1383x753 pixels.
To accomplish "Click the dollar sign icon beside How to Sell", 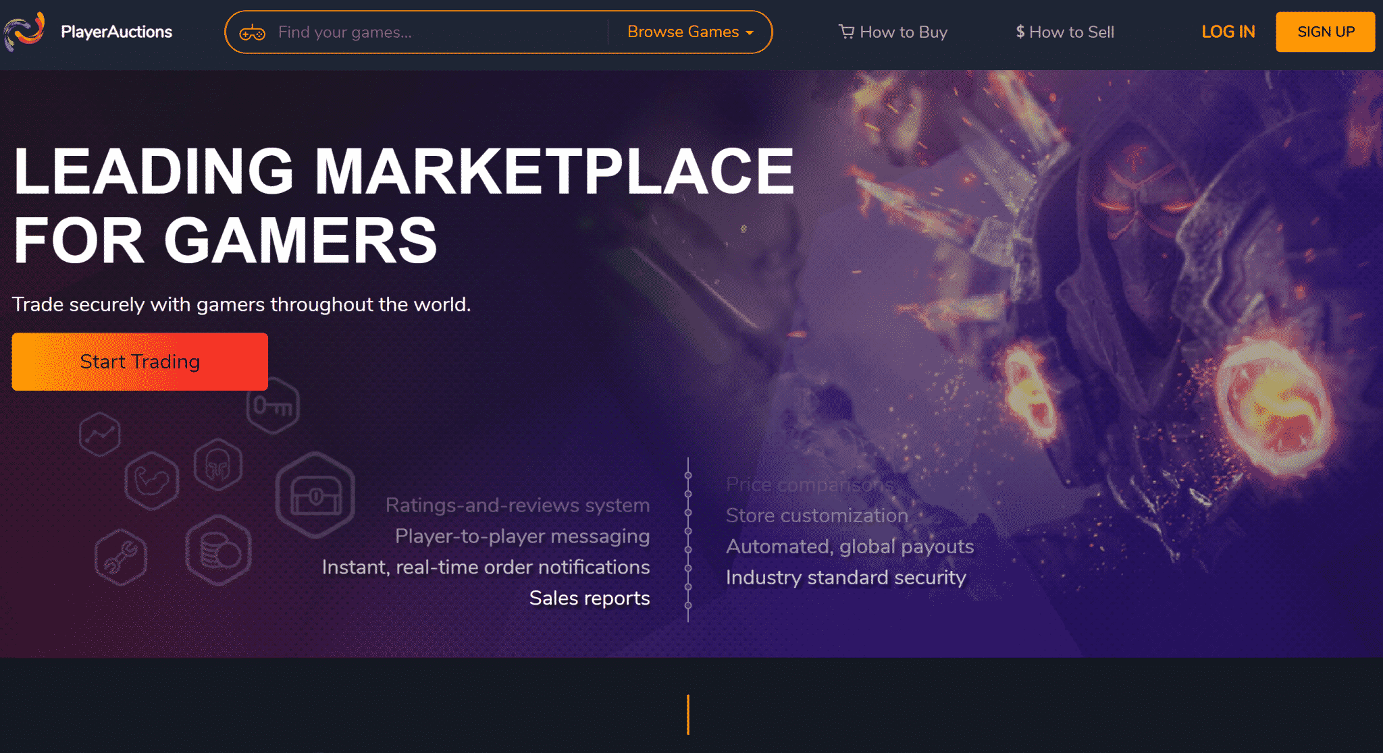I will click(1020, 32).
